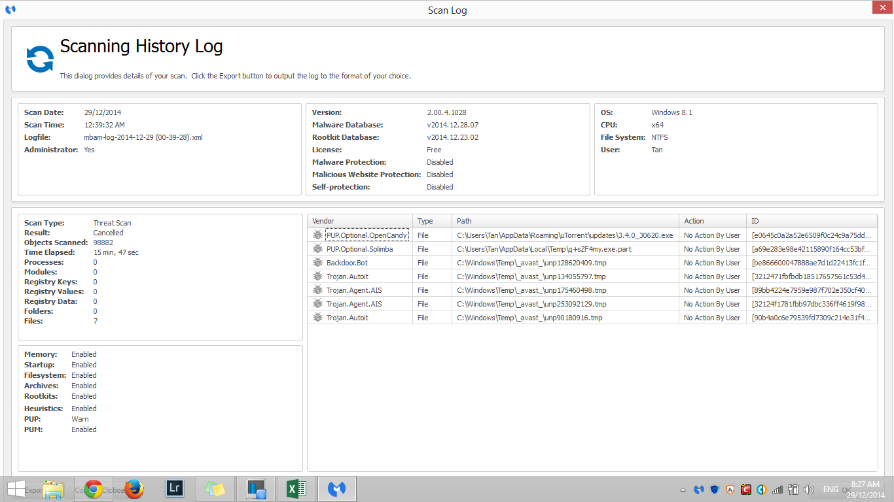Open the volume speaker tray icon

click(809, 490)
